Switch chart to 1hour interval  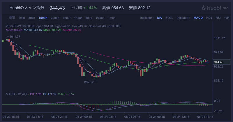point(67,18)
